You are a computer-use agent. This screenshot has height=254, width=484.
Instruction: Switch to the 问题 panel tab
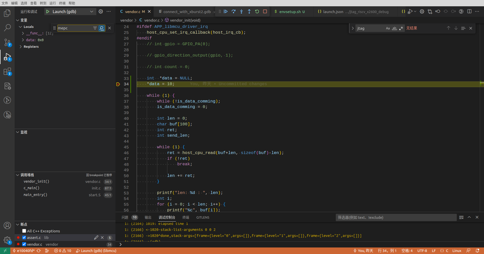click(x=130, y=218)
